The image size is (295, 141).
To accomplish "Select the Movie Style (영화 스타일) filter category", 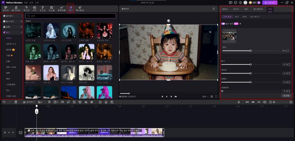I will [11, 67].
